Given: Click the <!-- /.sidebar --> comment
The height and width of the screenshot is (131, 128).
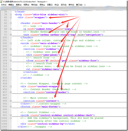Looking at the screenshot, I should click(36, 75).
